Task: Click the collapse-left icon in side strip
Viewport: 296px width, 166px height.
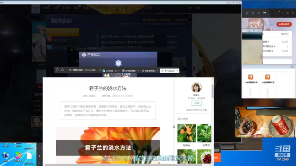Action: [39, 163]
